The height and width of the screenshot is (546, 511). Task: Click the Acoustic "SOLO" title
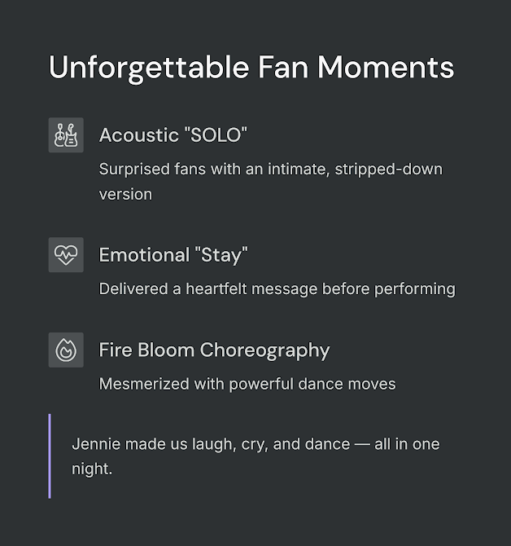(x=173, y=135)
